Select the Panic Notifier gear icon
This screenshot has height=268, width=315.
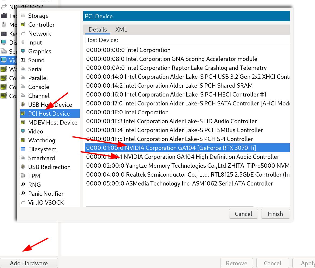(23, 194)
